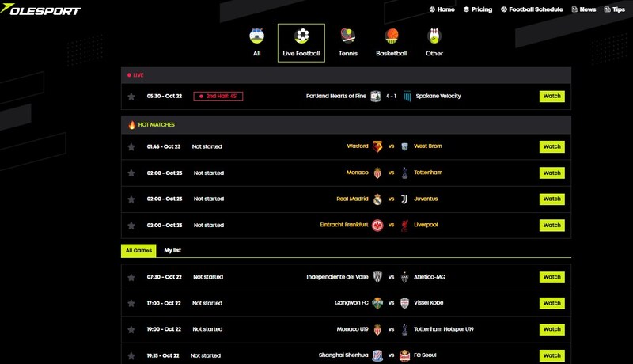Open the News link in header
Screen dimensions: 633x364
[x=583, y=9]
